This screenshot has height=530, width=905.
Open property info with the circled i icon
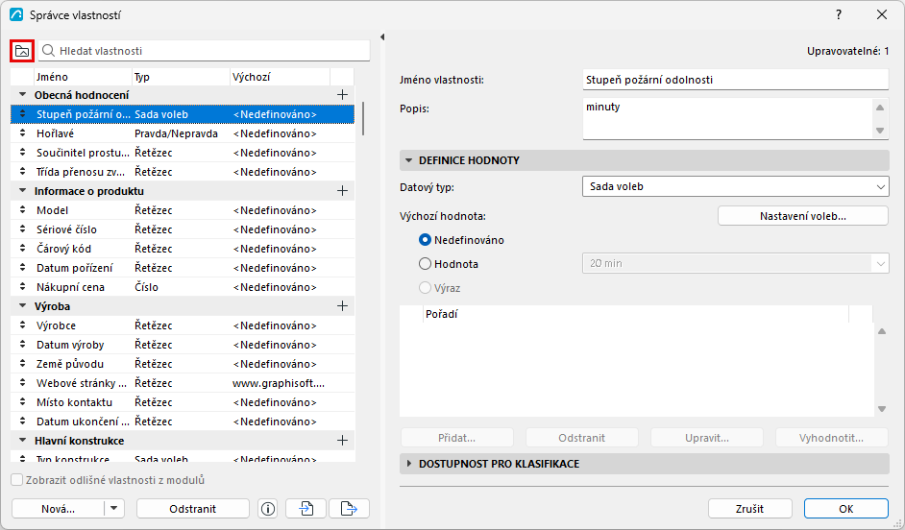(268, 509)
